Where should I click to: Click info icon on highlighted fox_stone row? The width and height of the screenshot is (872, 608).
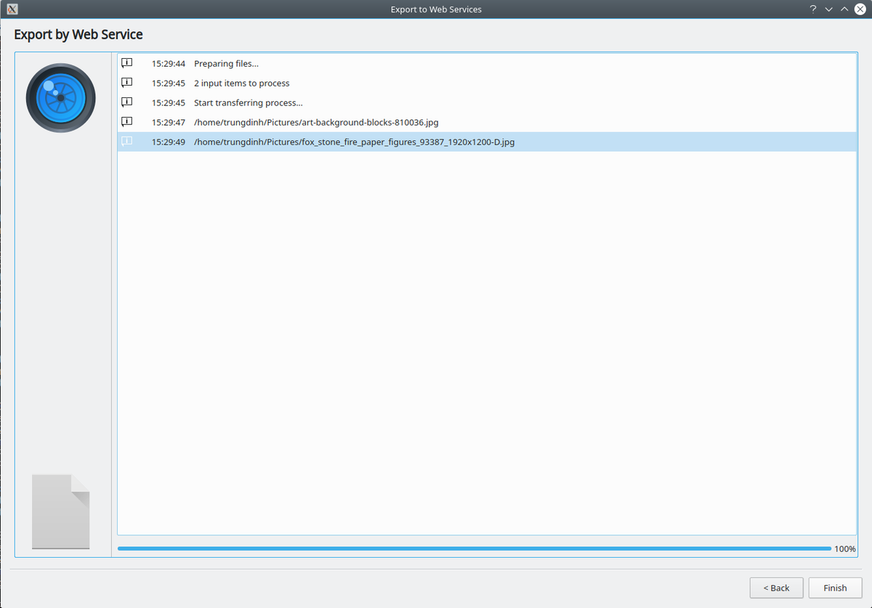126,142
